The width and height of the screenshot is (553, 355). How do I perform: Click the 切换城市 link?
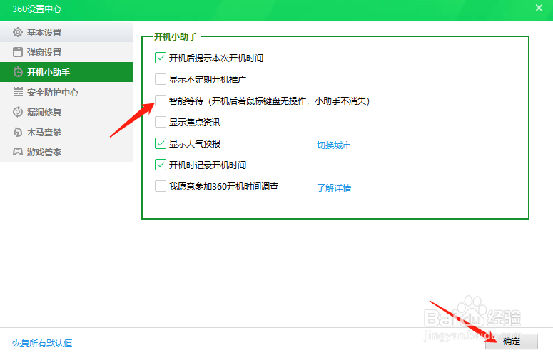(x=334, y=145)
